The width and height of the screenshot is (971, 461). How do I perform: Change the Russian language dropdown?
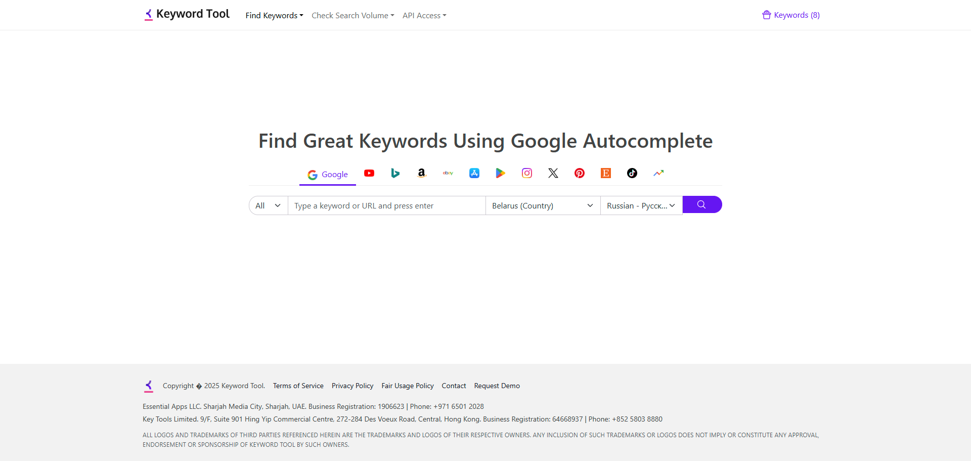[641, 205]
